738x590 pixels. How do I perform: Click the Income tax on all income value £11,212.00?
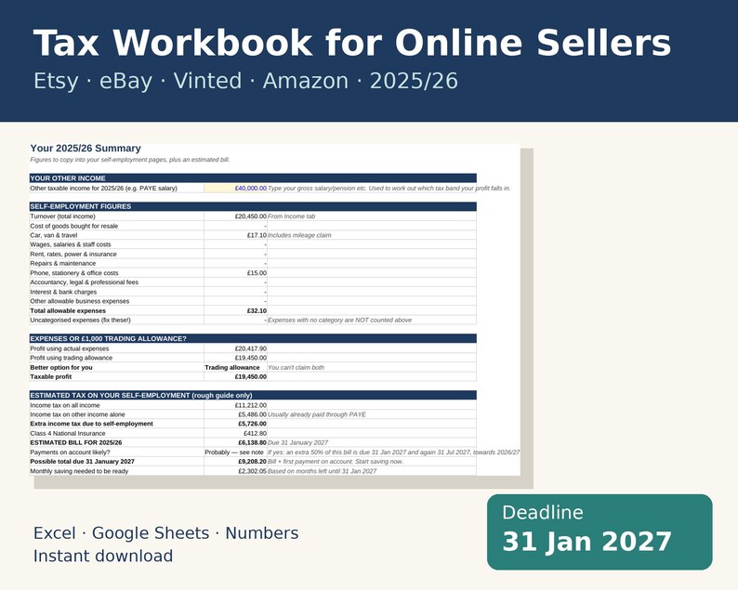(x=250, y=405)
